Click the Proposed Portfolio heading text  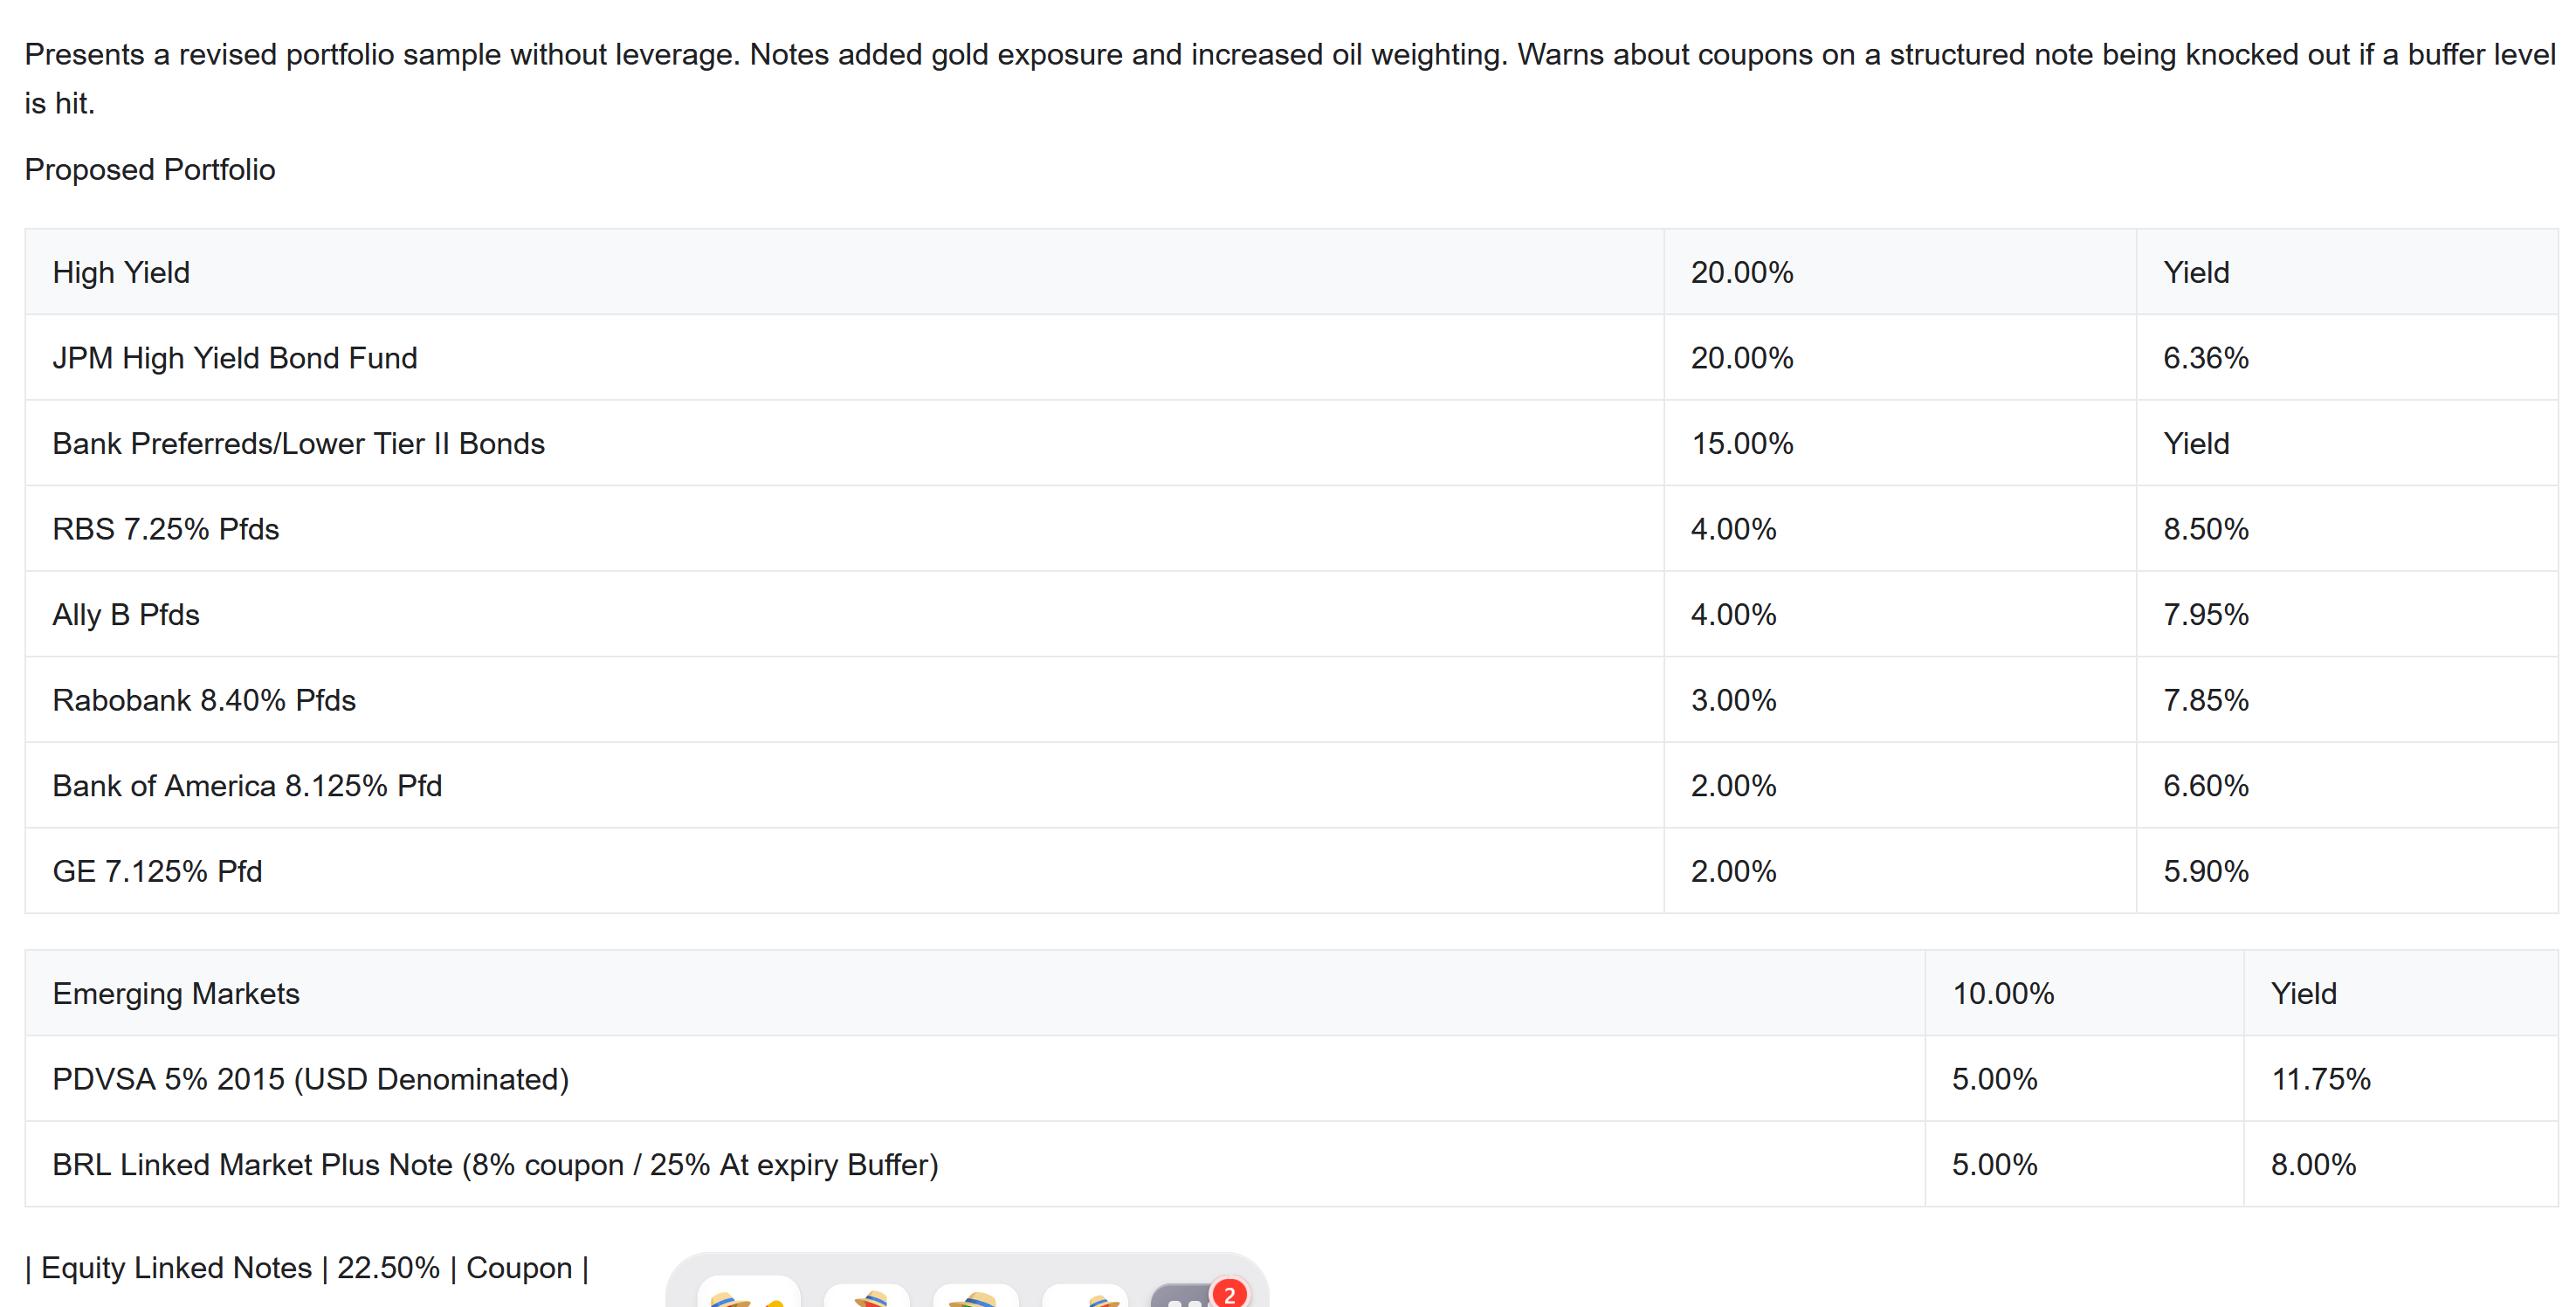(150, 169)
